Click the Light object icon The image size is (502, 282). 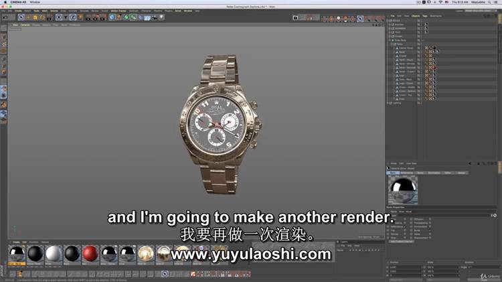[x=162, y=17]
